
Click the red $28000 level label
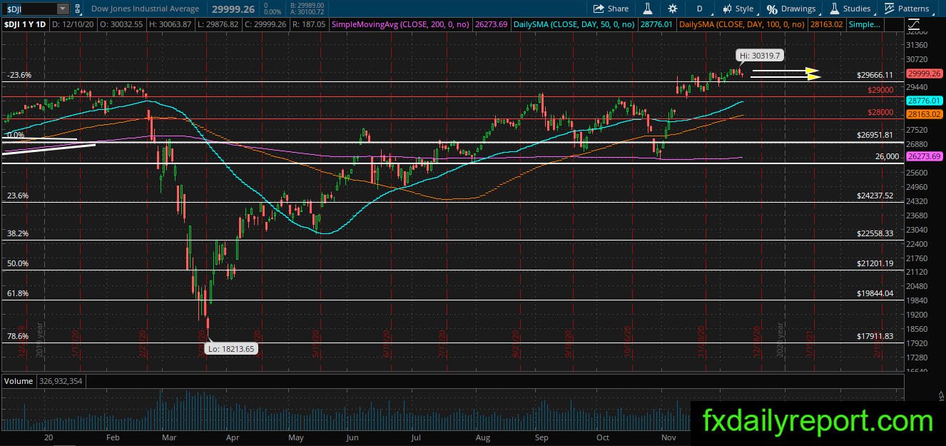(880, 112)
